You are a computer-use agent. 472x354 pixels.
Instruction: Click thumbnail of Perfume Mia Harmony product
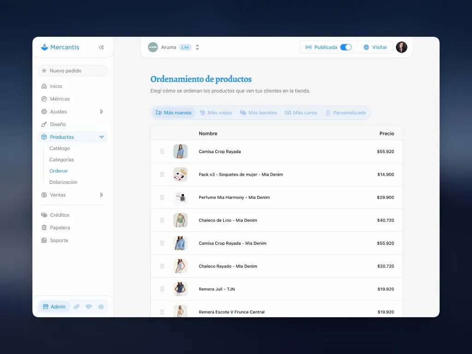pyautogui.click(x=180, y=197)
